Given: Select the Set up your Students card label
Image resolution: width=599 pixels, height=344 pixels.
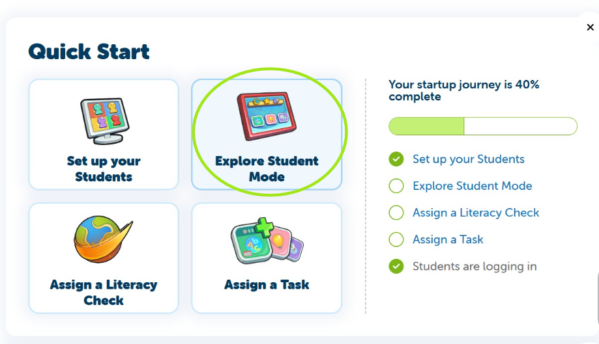Looking at the screenshot, I should tap(104, 169).
